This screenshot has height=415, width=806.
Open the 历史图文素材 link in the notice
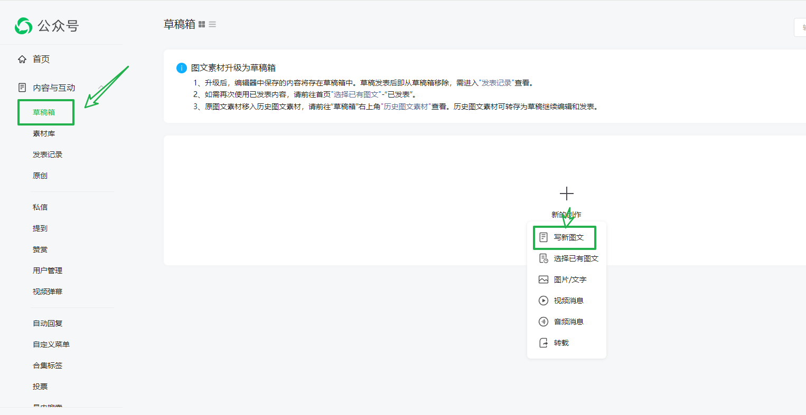coord(406,107)
